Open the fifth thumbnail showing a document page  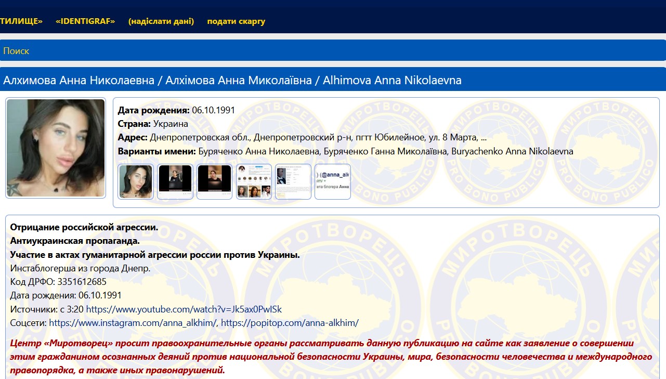tap(293, 181)
